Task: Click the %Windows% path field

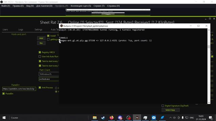Action: (49, 74)
